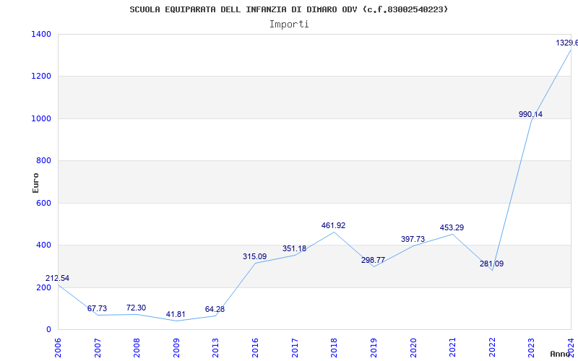The image size is (578, 361).
Task: Click y-axis value 800
Action: tap(44, 160)
